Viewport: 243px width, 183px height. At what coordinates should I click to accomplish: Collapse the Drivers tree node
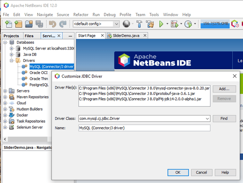[11, 61]
